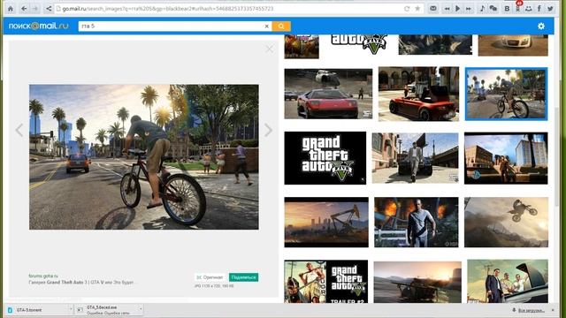
Task: Open the oil pump sunset thumbnail
Action: tap(326, 222)
